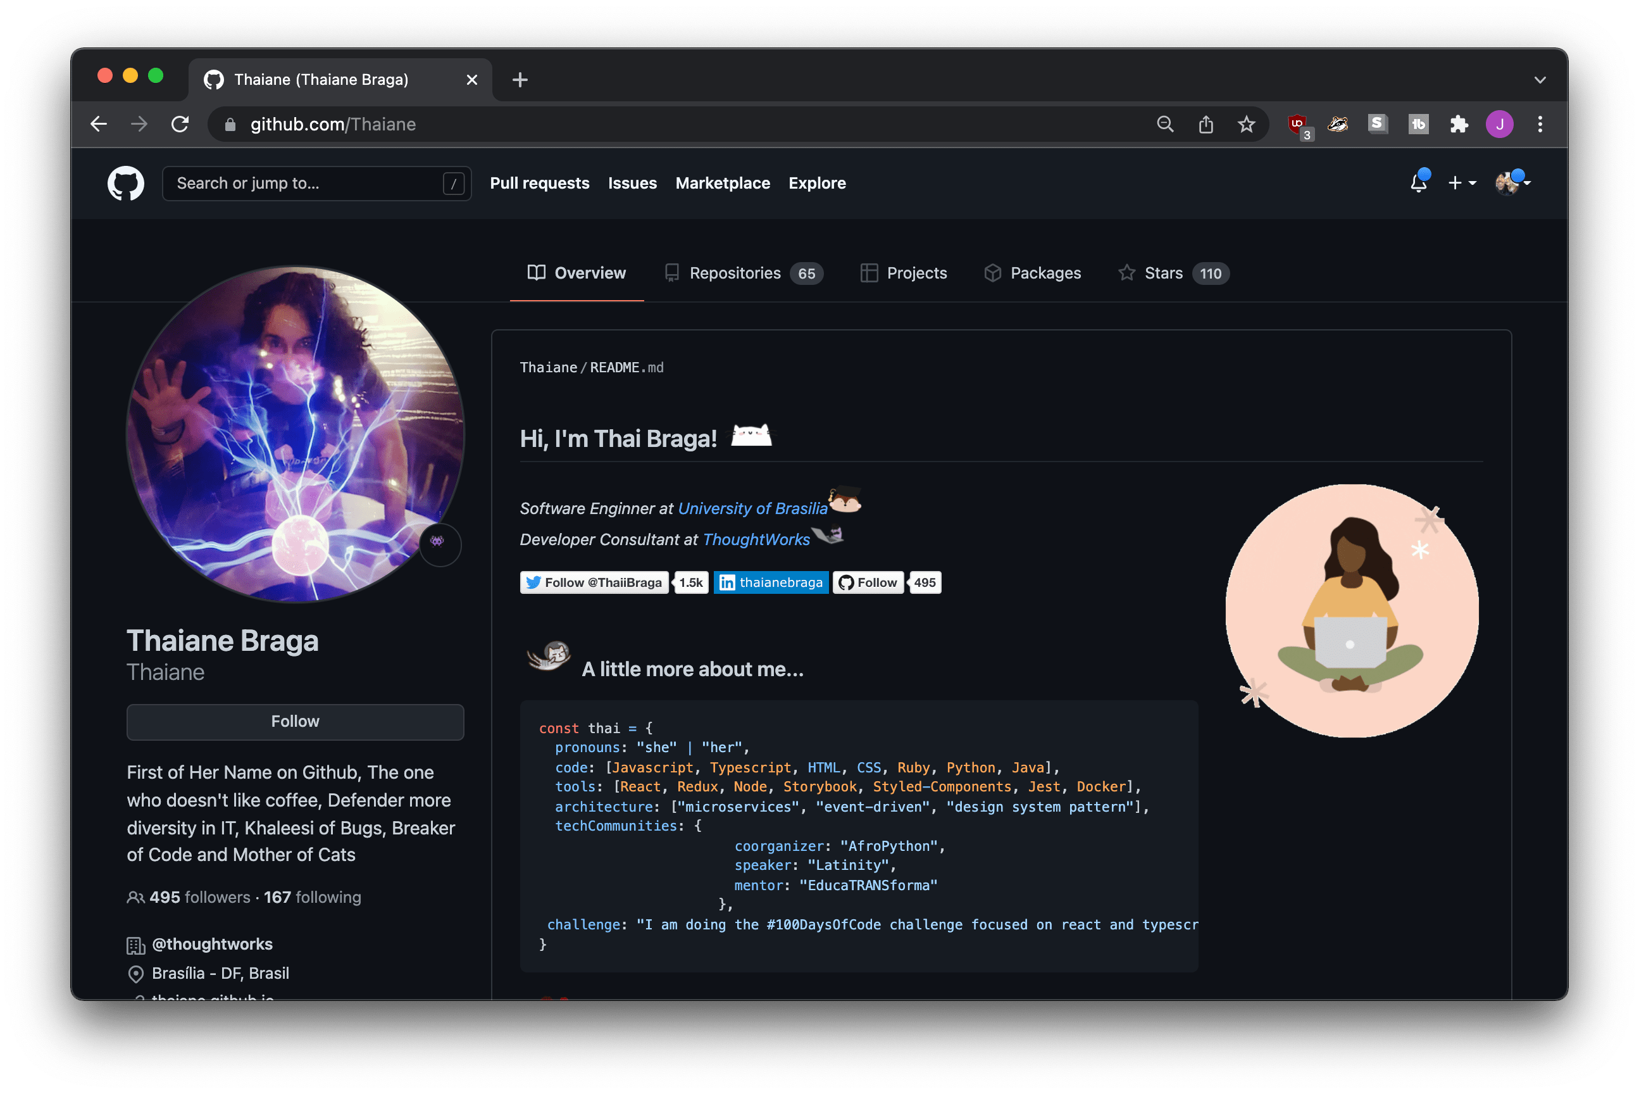Reload the page
1639x1094 pixels.
coord(180,124)
